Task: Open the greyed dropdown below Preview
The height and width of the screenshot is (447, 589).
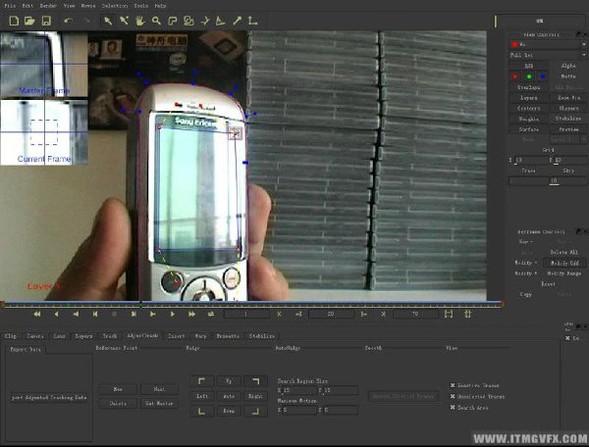Action: coord(568,139)
